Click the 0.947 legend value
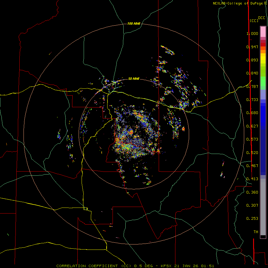268x268 pixels. (x=252, y=47)
